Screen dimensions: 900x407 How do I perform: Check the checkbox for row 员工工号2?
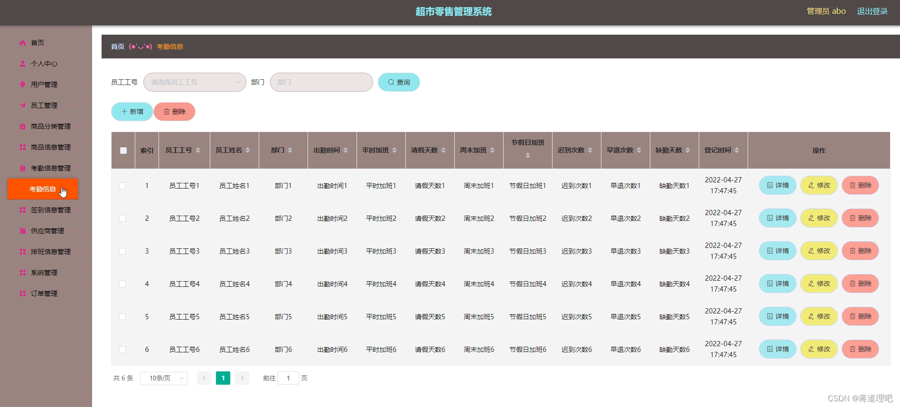pos(122,218)
